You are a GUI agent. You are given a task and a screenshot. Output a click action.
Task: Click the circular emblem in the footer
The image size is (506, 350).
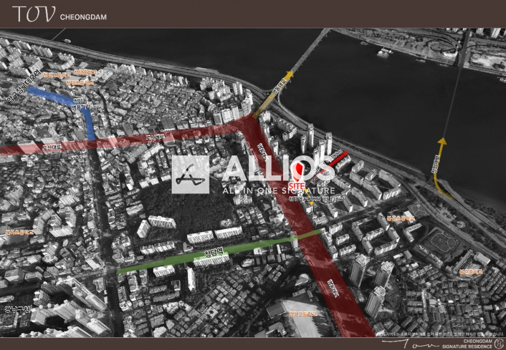point(499,343)
